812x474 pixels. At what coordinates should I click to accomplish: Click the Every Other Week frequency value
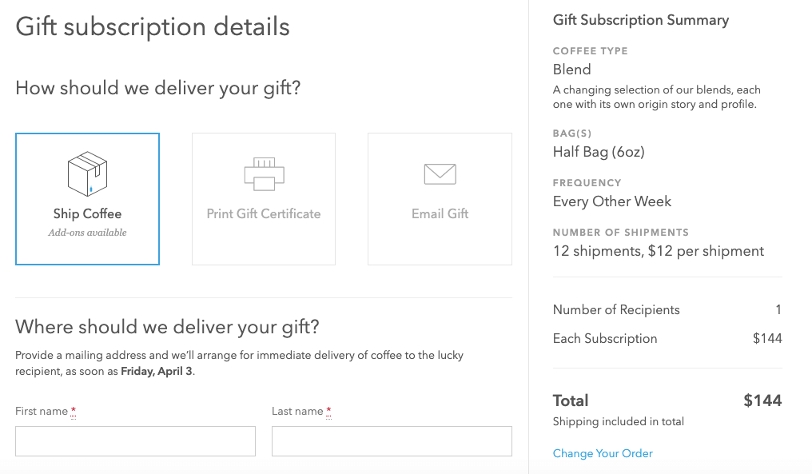click(x=612, y=201)
